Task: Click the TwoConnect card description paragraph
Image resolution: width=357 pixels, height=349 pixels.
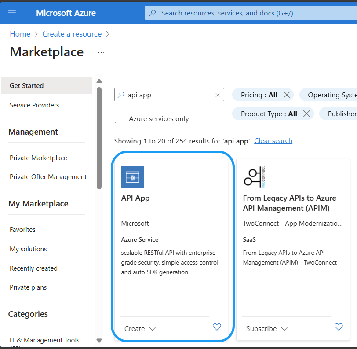Action: 290,257
